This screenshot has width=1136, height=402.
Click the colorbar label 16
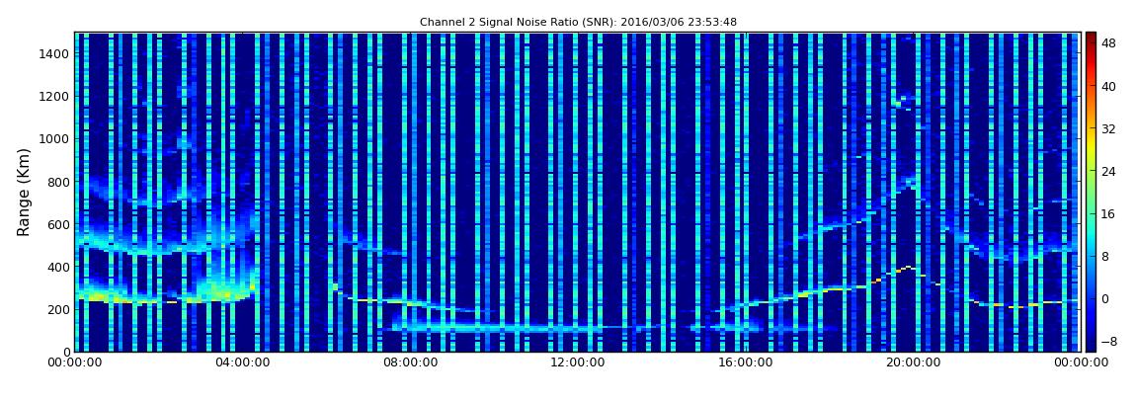click(x=1108, y=213)
